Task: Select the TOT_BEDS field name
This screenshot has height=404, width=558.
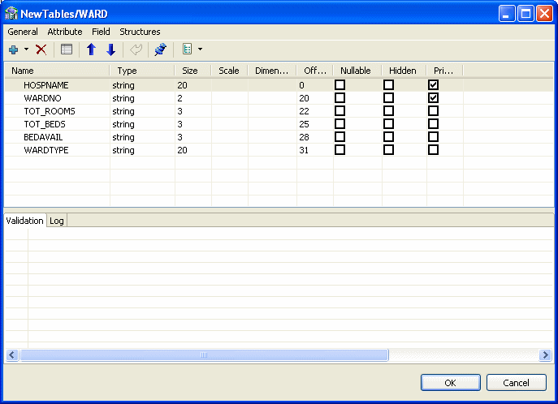Action: pyautogui.click(x=45, y=124)
